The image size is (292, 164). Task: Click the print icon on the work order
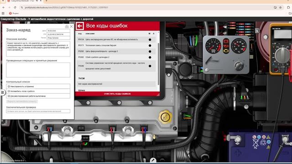67,26
